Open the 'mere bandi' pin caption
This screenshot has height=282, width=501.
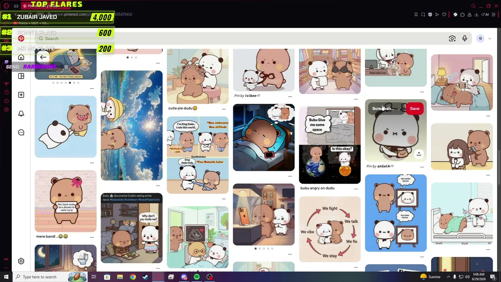[52, 236]
